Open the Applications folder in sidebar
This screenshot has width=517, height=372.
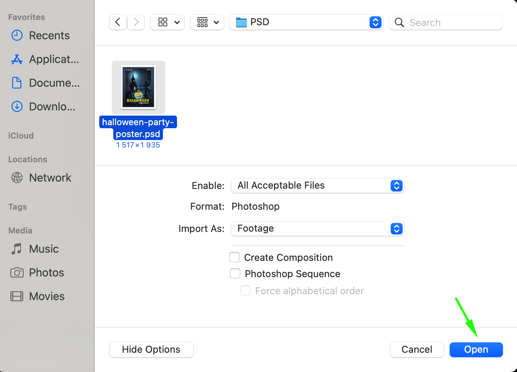[x=53, y=59]
